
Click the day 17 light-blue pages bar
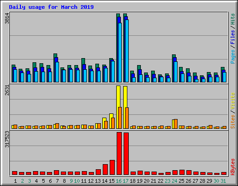click(127, 51)
